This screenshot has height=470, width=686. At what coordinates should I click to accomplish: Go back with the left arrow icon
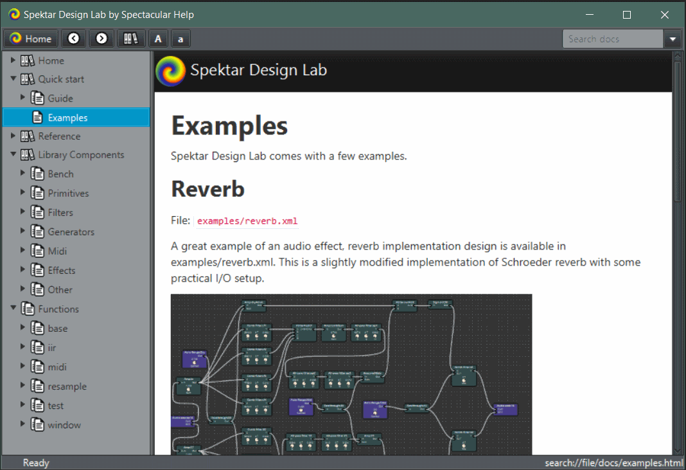coord(74,39)
